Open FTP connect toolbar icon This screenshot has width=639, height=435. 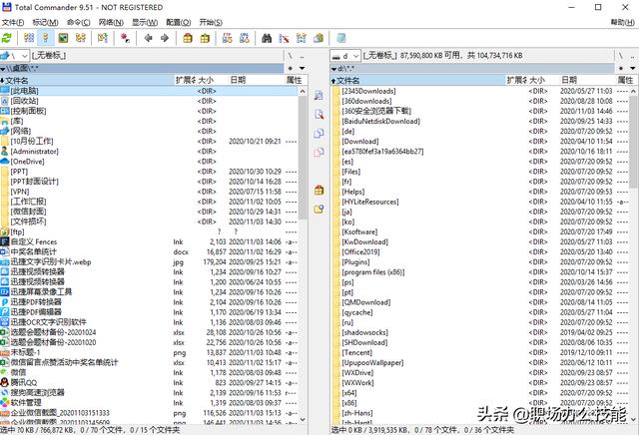click(x=227, y=38)
